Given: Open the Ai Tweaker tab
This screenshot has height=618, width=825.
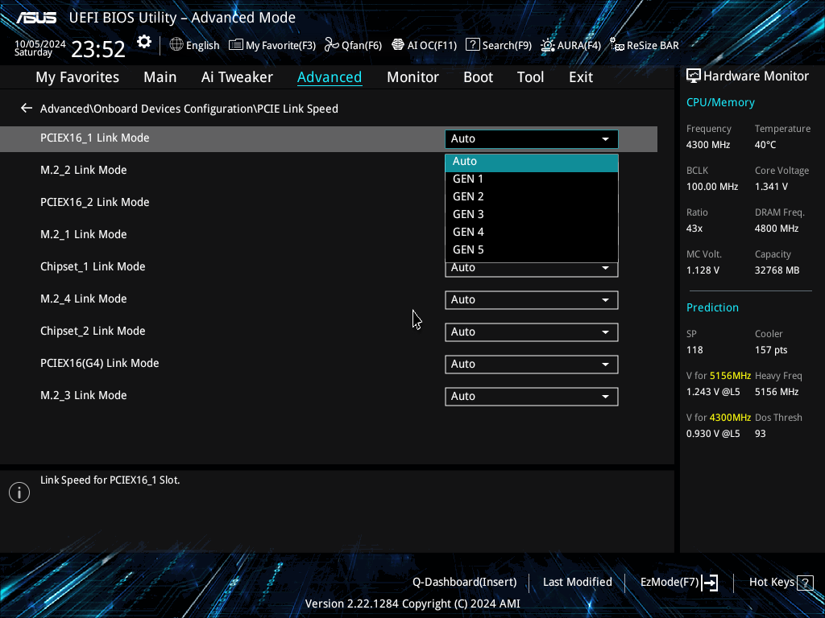Looking at the screenshot, I should click(x=237, y=77).
